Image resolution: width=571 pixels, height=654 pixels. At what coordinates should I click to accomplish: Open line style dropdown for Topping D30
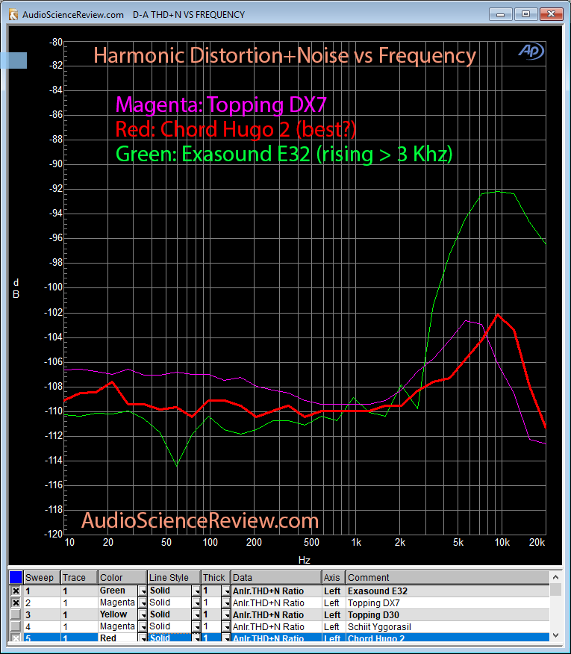click(x=196, y=614)
